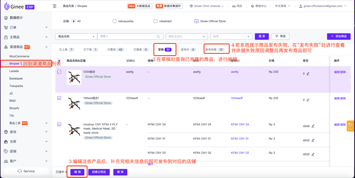Uncheck the 1234组合 row checkbox
Image resolution: width=355 pixels, height=178 pixels.
(x=59, y=72)
